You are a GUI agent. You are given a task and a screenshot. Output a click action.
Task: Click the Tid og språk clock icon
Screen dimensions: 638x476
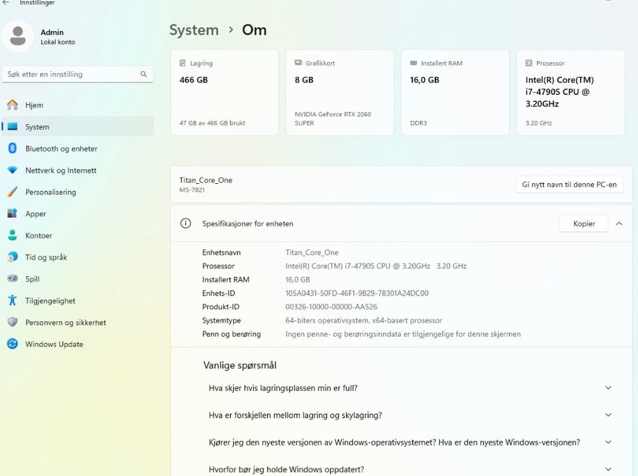click(x=13, y=257)
